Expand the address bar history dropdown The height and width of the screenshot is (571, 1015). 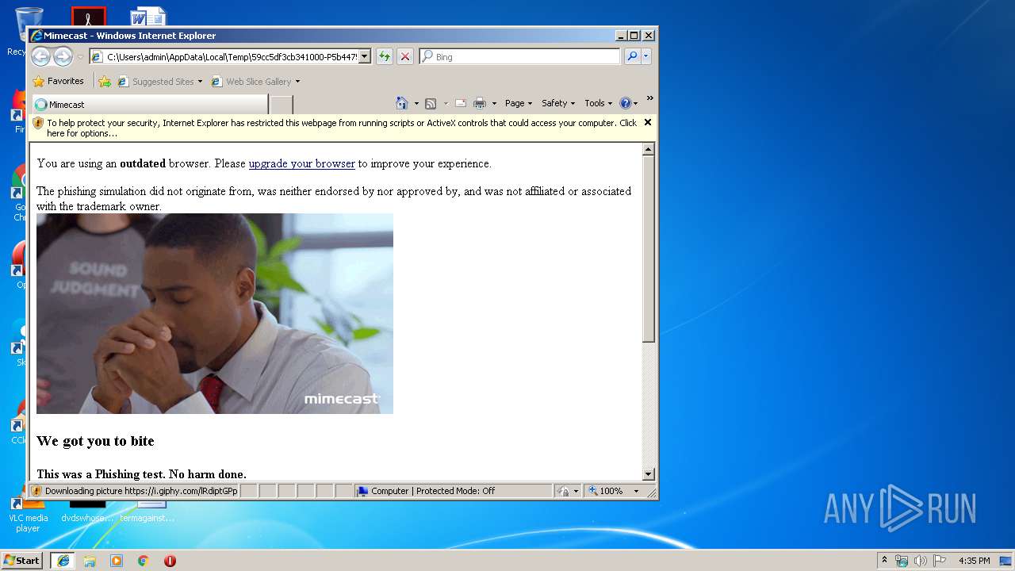(365, 56)
